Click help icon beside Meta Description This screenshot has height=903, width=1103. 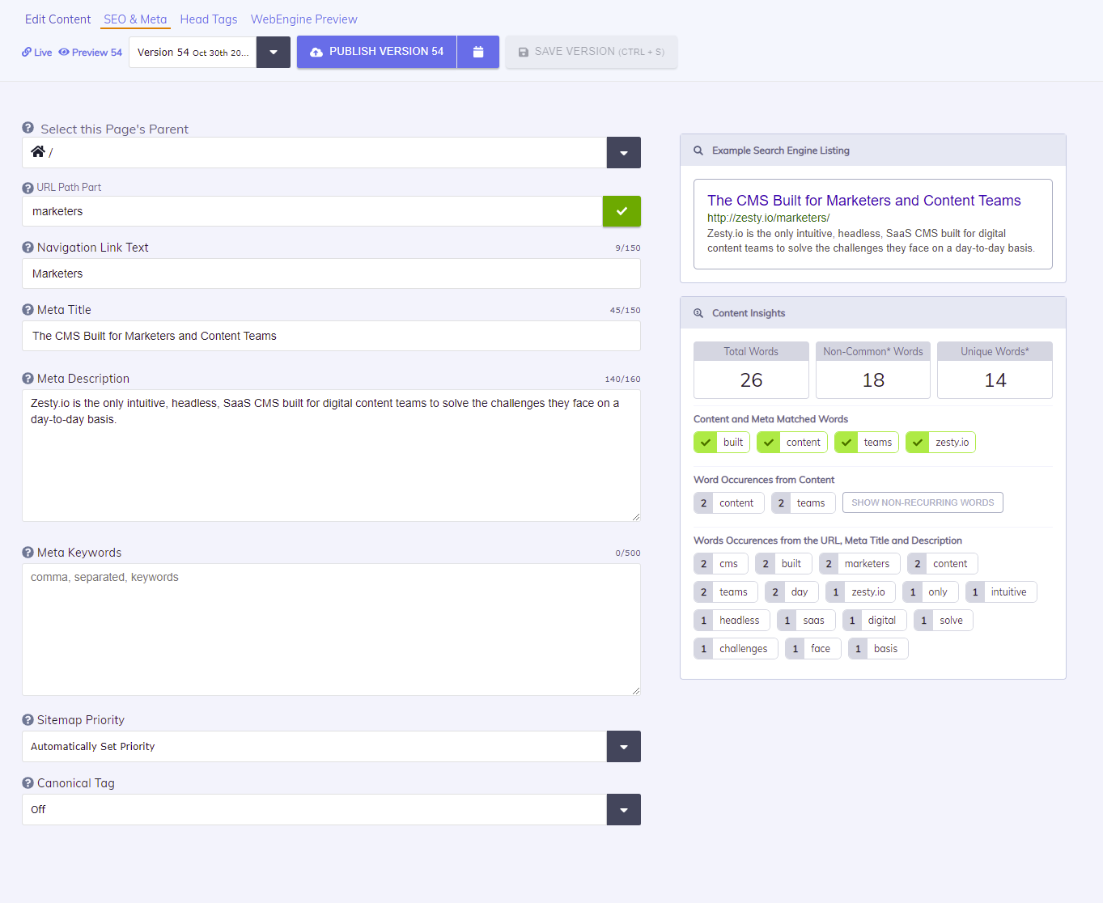pyautogui.click(x=28, y=379)
